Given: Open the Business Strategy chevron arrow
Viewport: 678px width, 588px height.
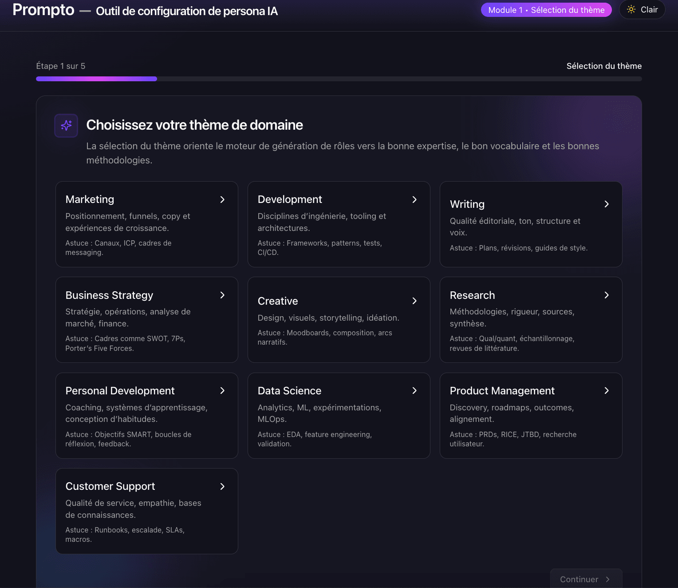Looking at the screenshot, I should (222, 295).
